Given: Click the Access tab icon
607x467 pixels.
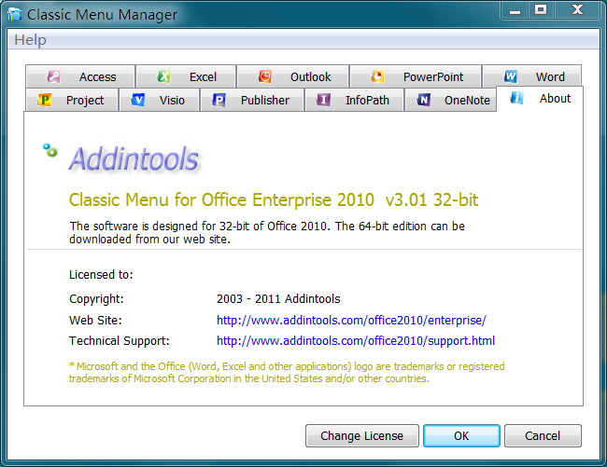Looking at the screenshot, I should [54, 77].
